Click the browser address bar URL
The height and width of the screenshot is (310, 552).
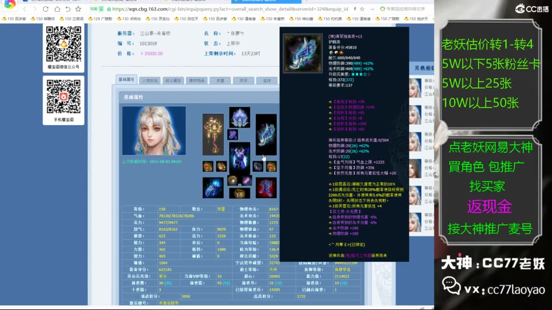(x=229, y=9)
